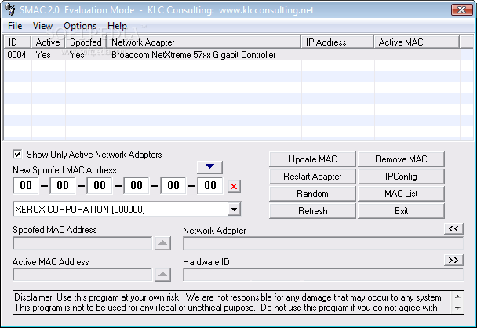Open the View menu
This screenshot has height=328, width=477.
tap(43, 26)
